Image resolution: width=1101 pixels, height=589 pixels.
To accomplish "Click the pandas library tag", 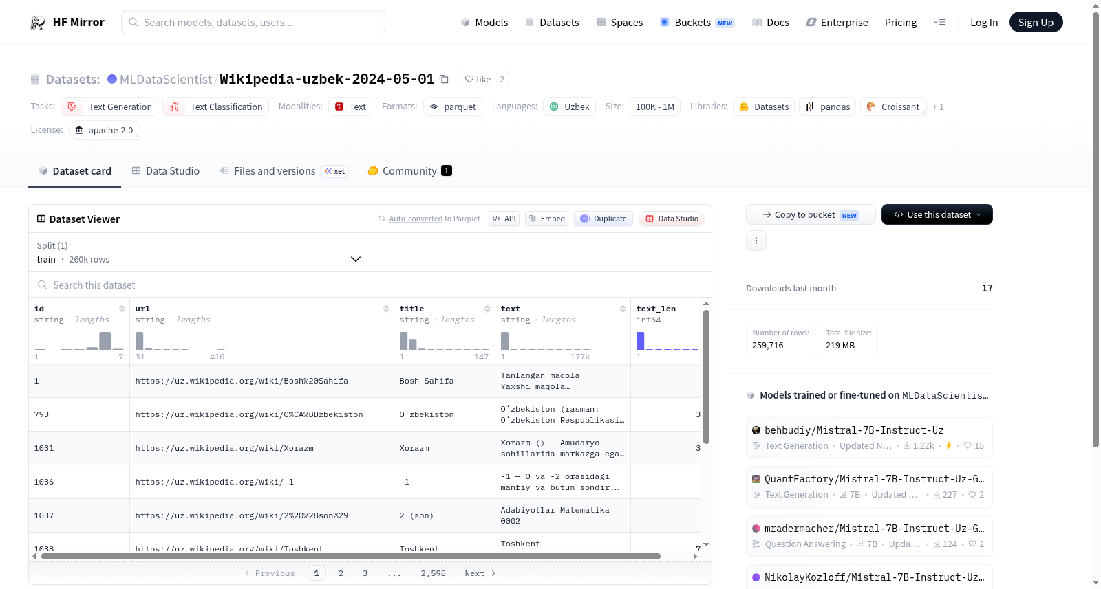I will [x=828, y=107].
